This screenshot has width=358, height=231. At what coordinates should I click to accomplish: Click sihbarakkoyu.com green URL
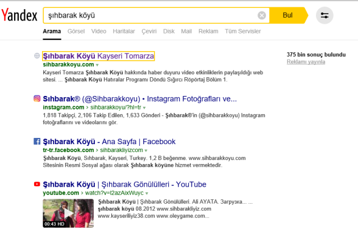(x=68, y=65)
